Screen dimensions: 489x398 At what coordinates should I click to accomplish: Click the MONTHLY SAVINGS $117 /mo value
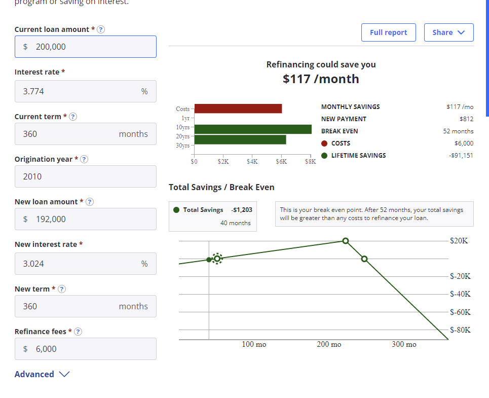click(460, 107)
